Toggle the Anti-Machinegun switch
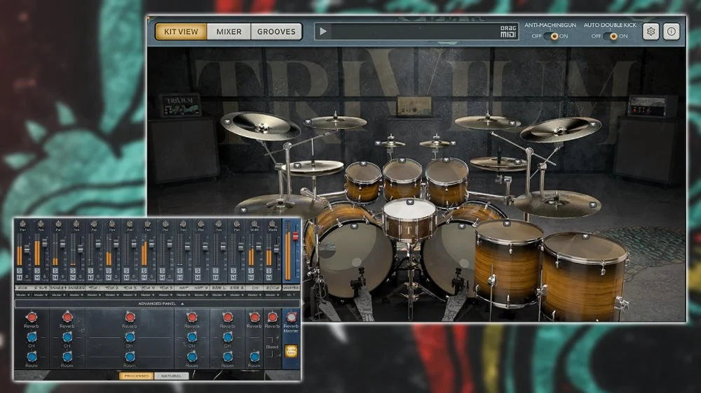This screenshot has width=701, height=393. click(x=551, y=36)
